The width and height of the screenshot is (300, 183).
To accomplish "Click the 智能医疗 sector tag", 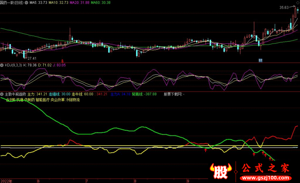I will pos(42,100).
